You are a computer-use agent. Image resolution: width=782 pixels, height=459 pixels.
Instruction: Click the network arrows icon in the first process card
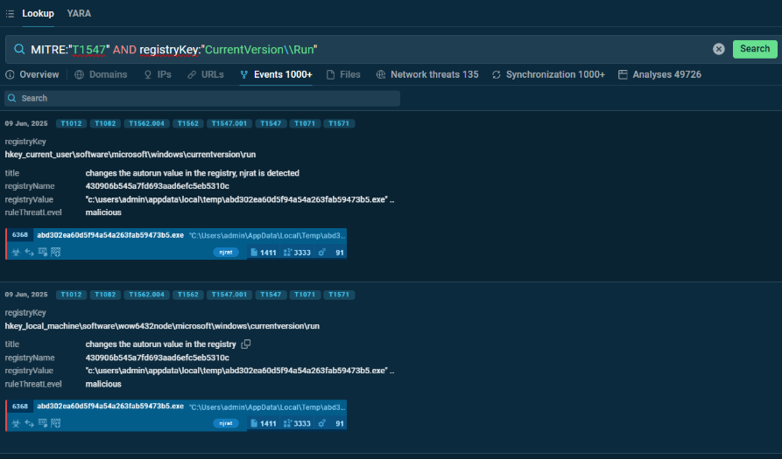29,252
